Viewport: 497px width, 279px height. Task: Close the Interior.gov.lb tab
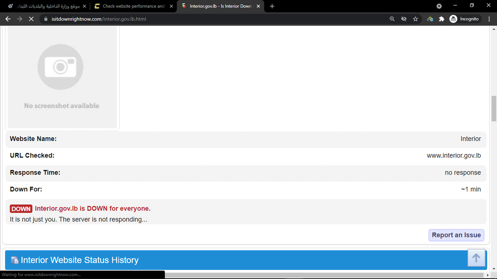(x=258, y=6)
